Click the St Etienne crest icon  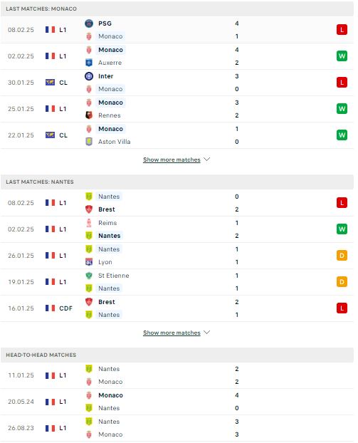89,276
